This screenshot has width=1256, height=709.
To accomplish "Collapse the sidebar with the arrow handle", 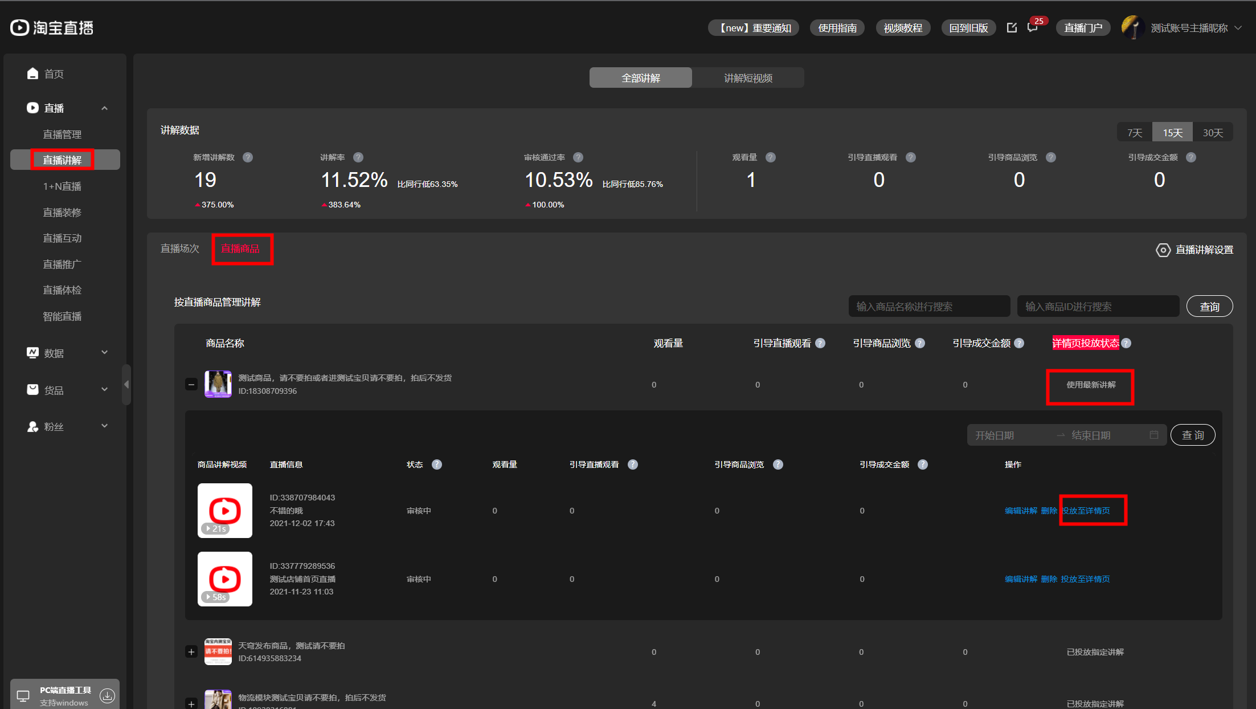I will (126, 385).
